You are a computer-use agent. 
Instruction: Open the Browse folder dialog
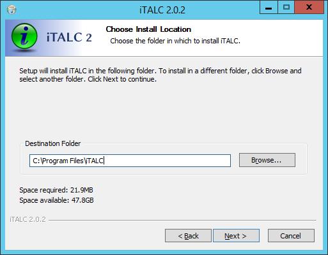pos(267,160)
